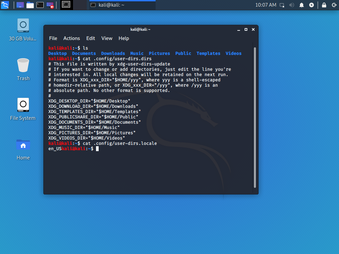This screenshot has height=254, width=339.
Task: Click the log out icon
Action: point(333,5)
